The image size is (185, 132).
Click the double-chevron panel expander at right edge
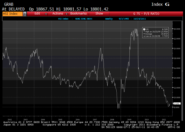[x=182, y=71]
